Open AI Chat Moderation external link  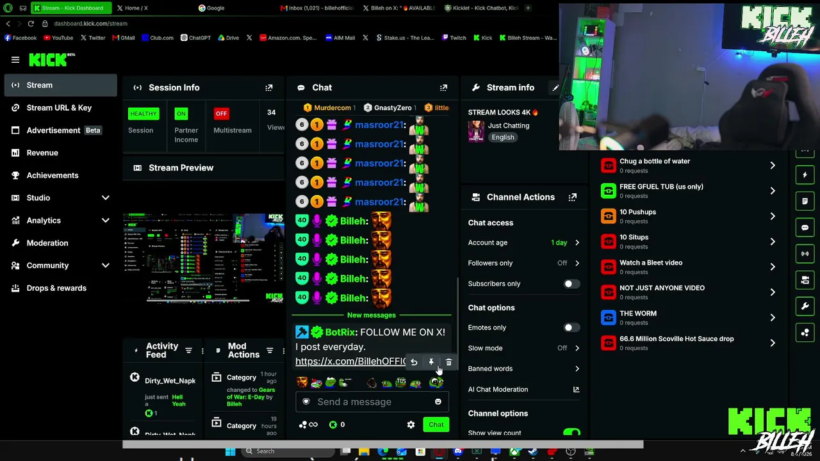pyautogui.click(x=576, y=389)
